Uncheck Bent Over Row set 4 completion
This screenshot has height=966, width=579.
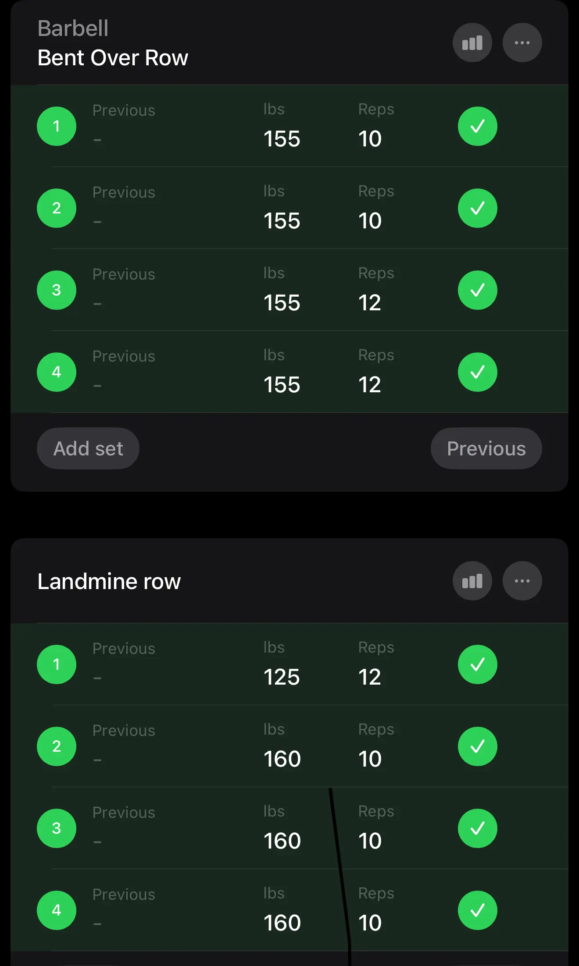pyautogui.click(x=477, y=372)
